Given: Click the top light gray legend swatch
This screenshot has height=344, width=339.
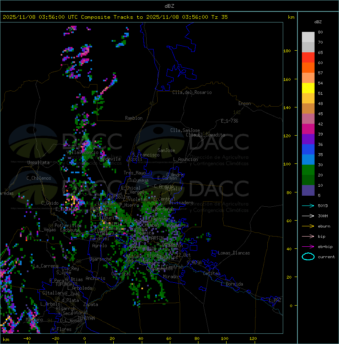Looking at the screenshot, I should click(308, 37).
